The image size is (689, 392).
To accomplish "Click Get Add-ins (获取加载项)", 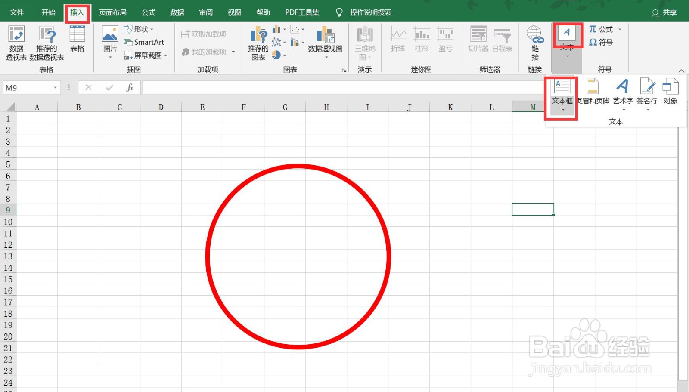I will click(x=204, y=34).
